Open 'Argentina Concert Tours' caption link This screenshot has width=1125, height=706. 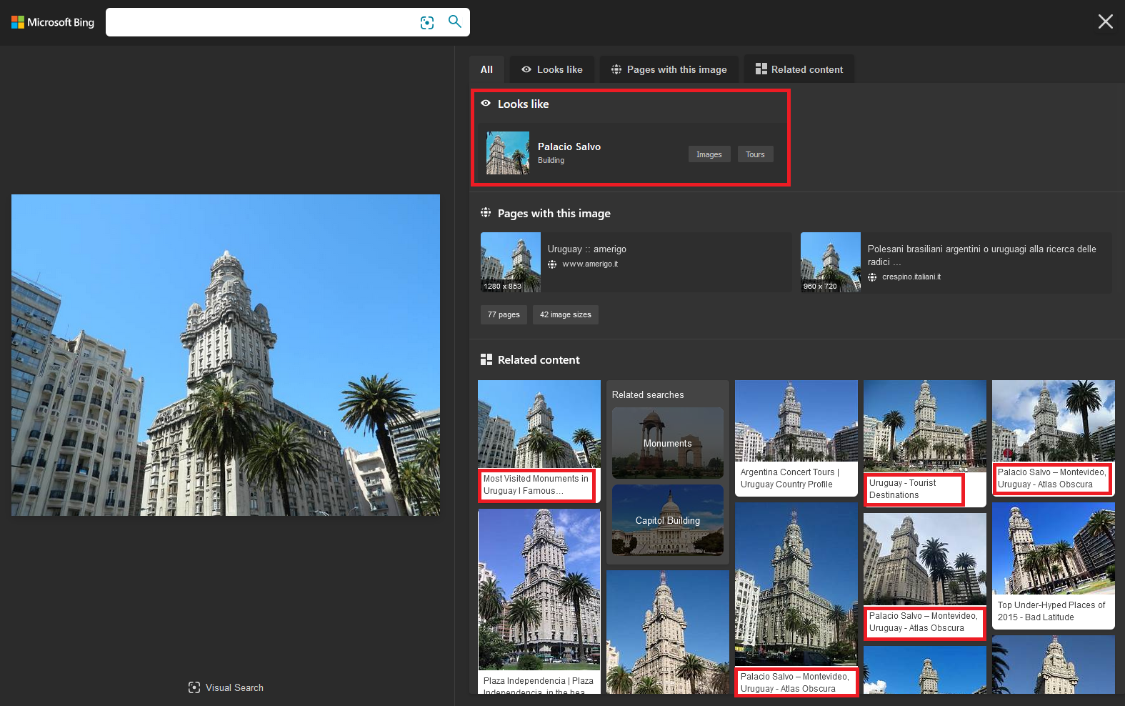pos(790,478)
